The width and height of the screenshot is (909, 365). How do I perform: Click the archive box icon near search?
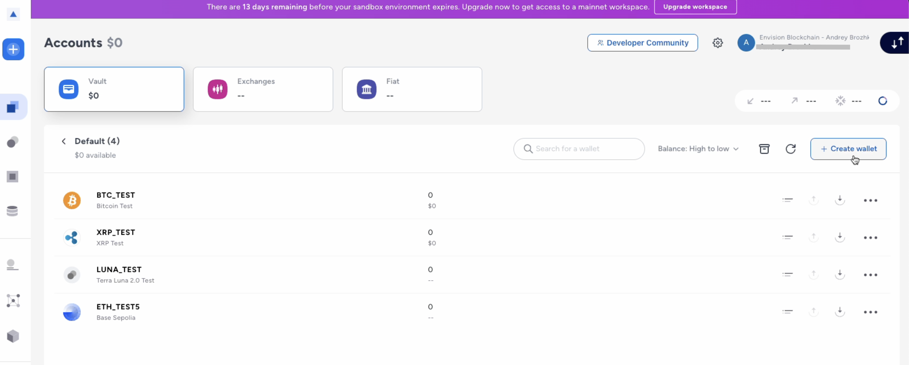pyautogui.click(x=764, y=149)
